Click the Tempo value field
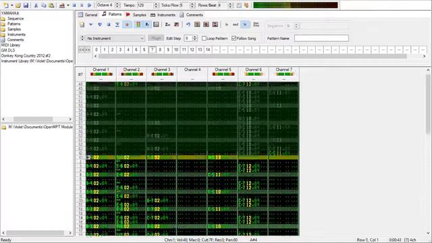432x243 pixels. 145,5
